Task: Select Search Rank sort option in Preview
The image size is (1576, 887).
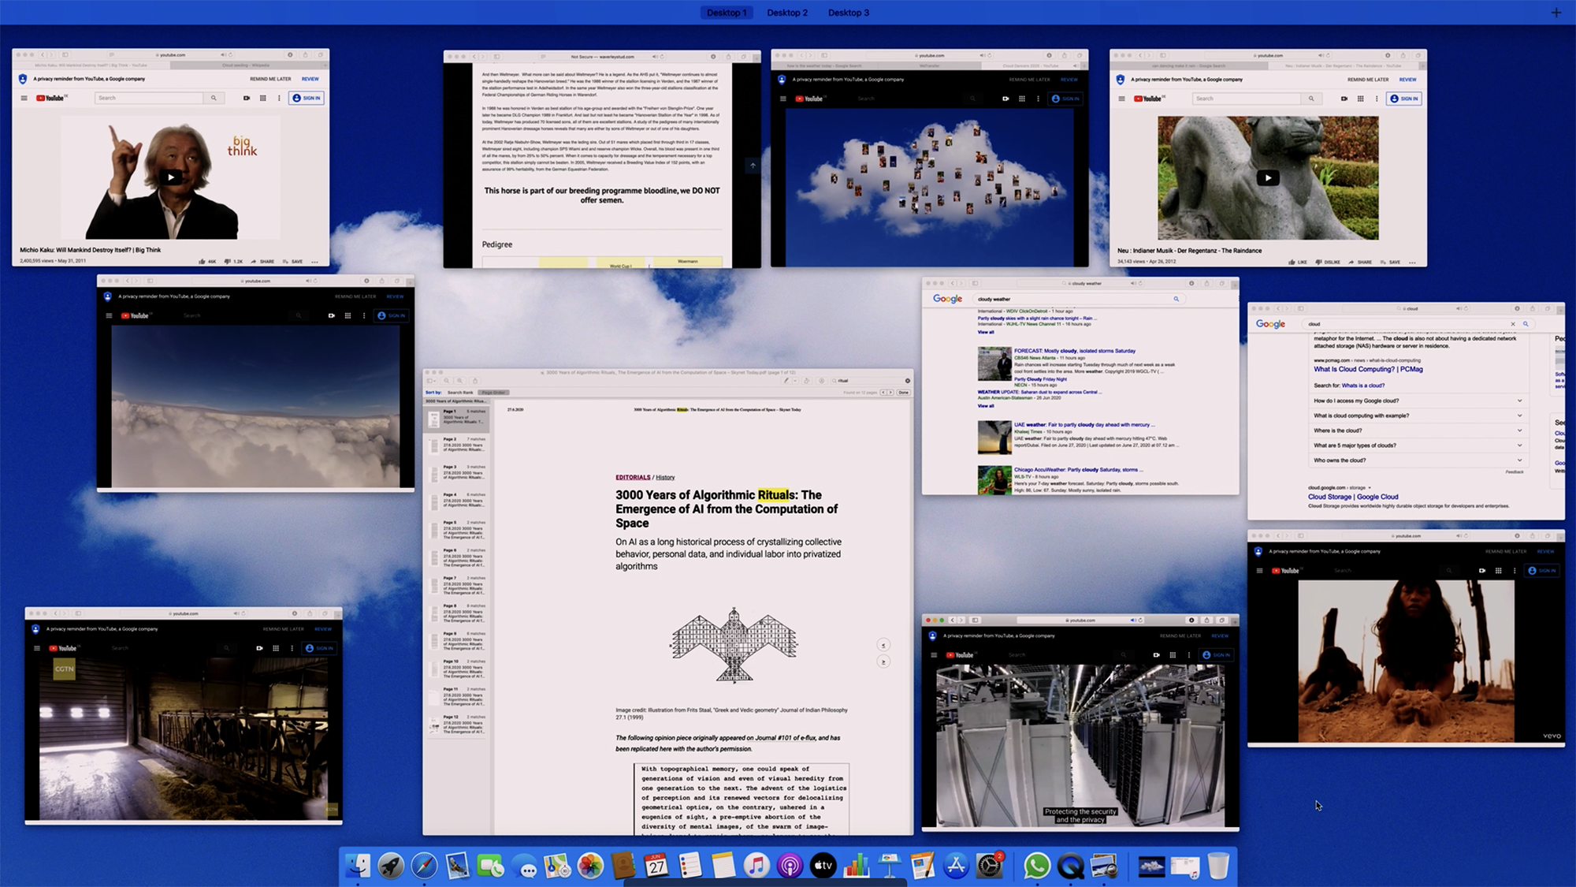Action: click(x=461, y=392)
